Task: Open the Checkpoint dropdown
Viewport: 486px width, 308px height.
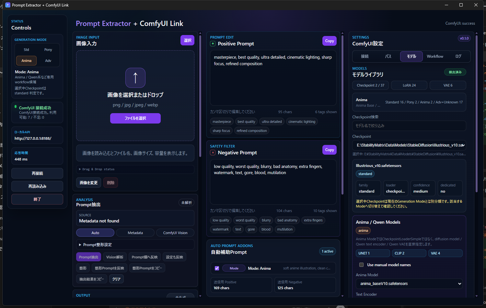Action: click(409, 145)
